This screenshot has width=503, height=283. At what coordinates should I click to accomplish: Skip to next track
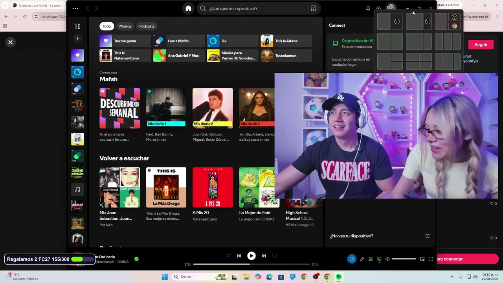click(x=264, y=256)
